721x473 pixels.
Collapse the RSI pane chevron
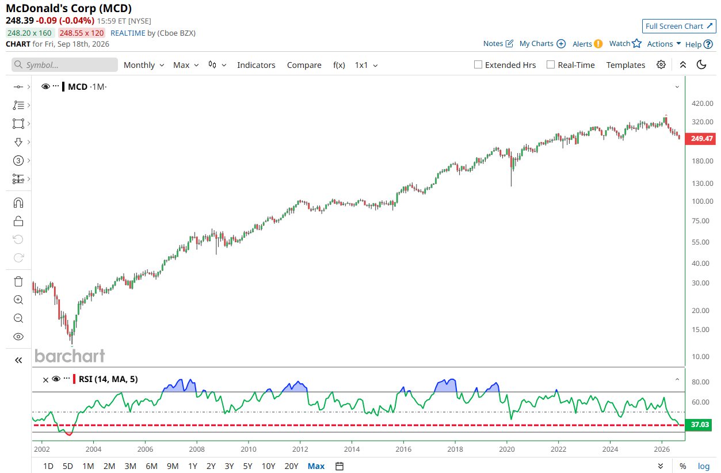pyautogui.click(x=677, y=379)
